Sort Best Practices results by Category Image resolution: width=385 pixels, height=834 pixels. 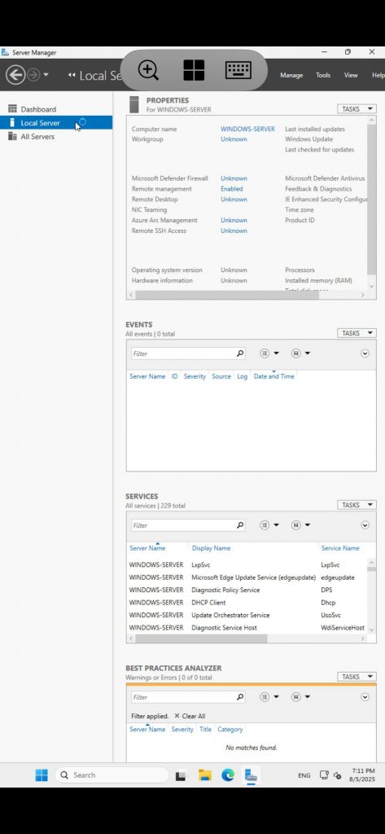tap(230, 729)
